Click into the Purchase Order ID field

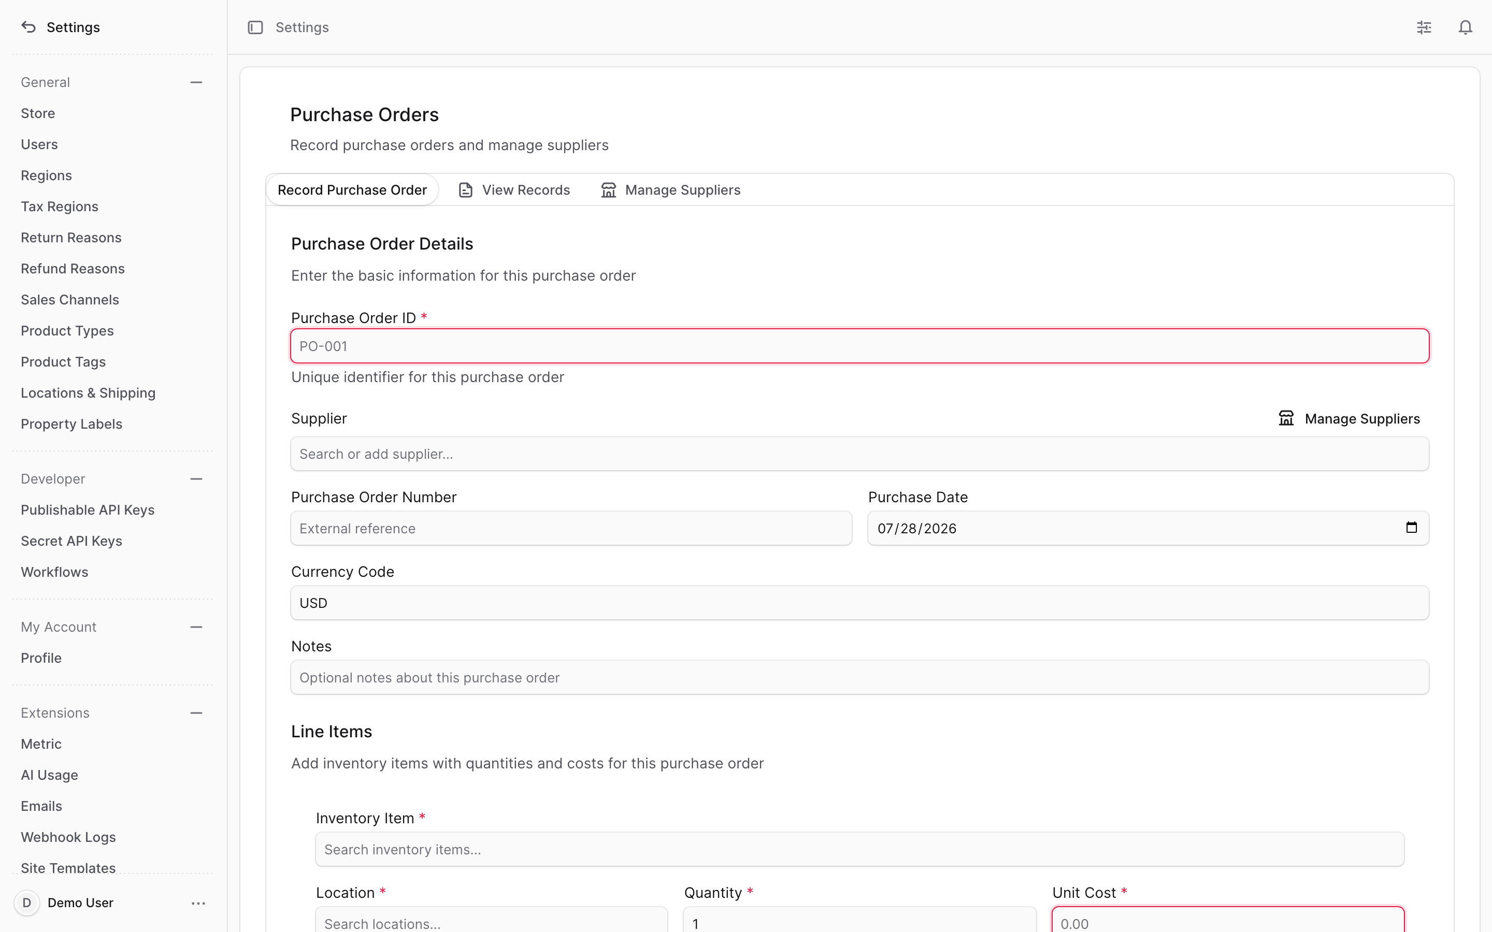[859, 346]
